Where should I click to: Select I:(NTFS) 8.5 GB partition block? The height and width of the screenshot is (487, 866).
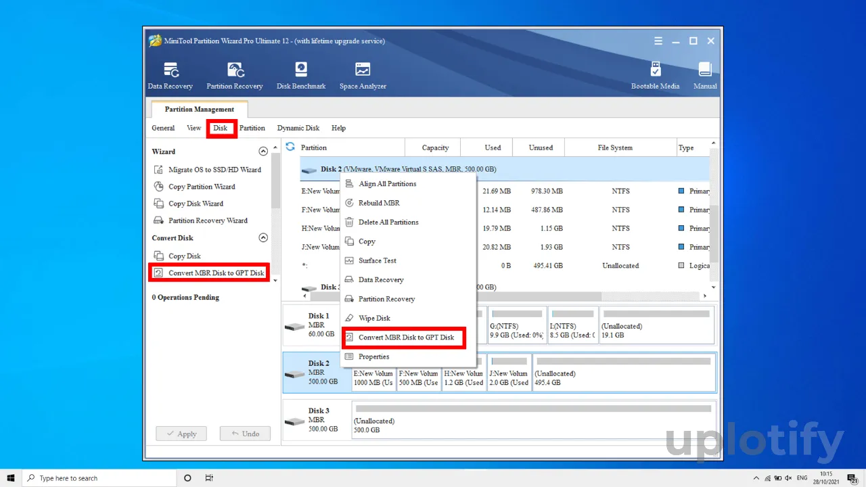pyautogui.click(x=573, y=325)
